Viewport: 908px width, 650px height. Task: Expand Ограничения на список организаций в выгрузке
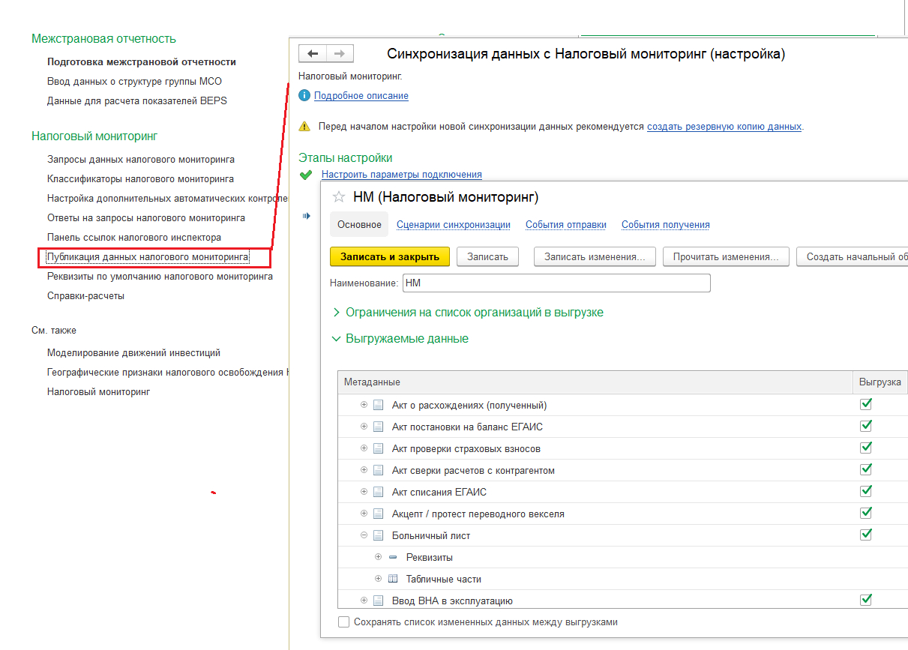point(336,312)
